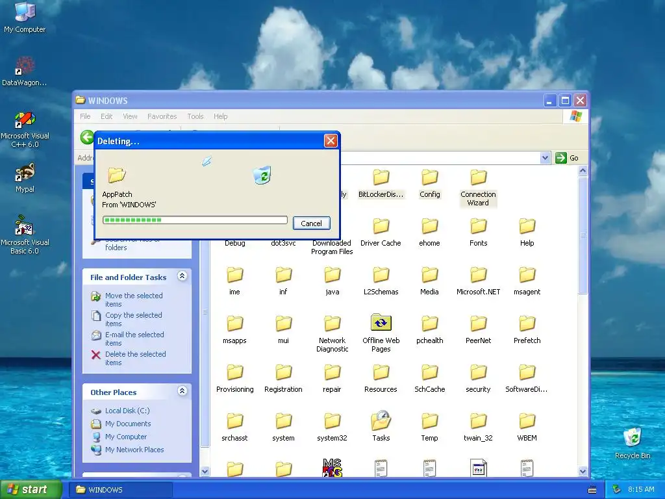
Task: Open My Documents in Other Places
Action: (x=128, y=424)
